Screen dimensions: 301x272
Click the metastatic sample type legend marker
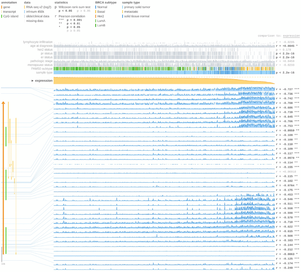123,12
